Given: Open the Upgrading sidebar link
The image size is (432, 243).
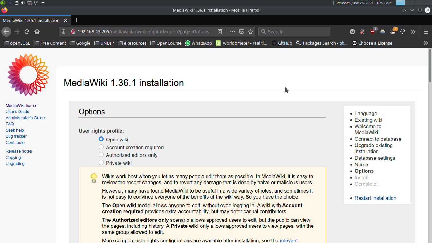Looking at the screenshot, I should pyautogui.click(x=15, y=164).
